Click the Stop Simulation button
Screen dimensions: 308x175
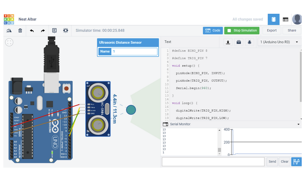coord(242,30)
